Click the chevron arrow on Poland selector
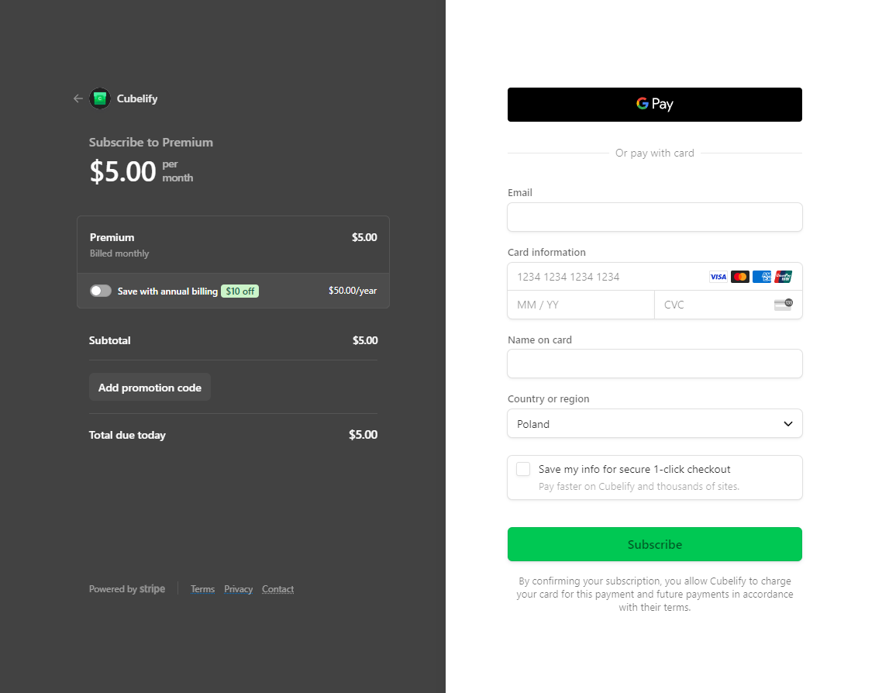The height and width of the screenshot is (693, 889). (x=787, y=424)
